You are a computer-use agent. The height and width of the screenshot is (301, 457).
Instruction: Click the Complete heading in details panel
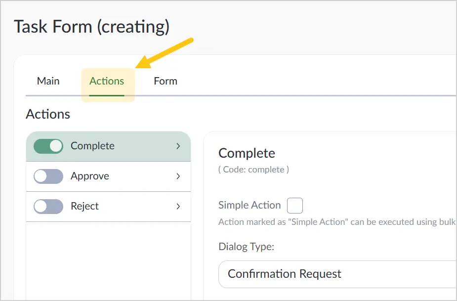pyautogui.click(x=247, y=153)
